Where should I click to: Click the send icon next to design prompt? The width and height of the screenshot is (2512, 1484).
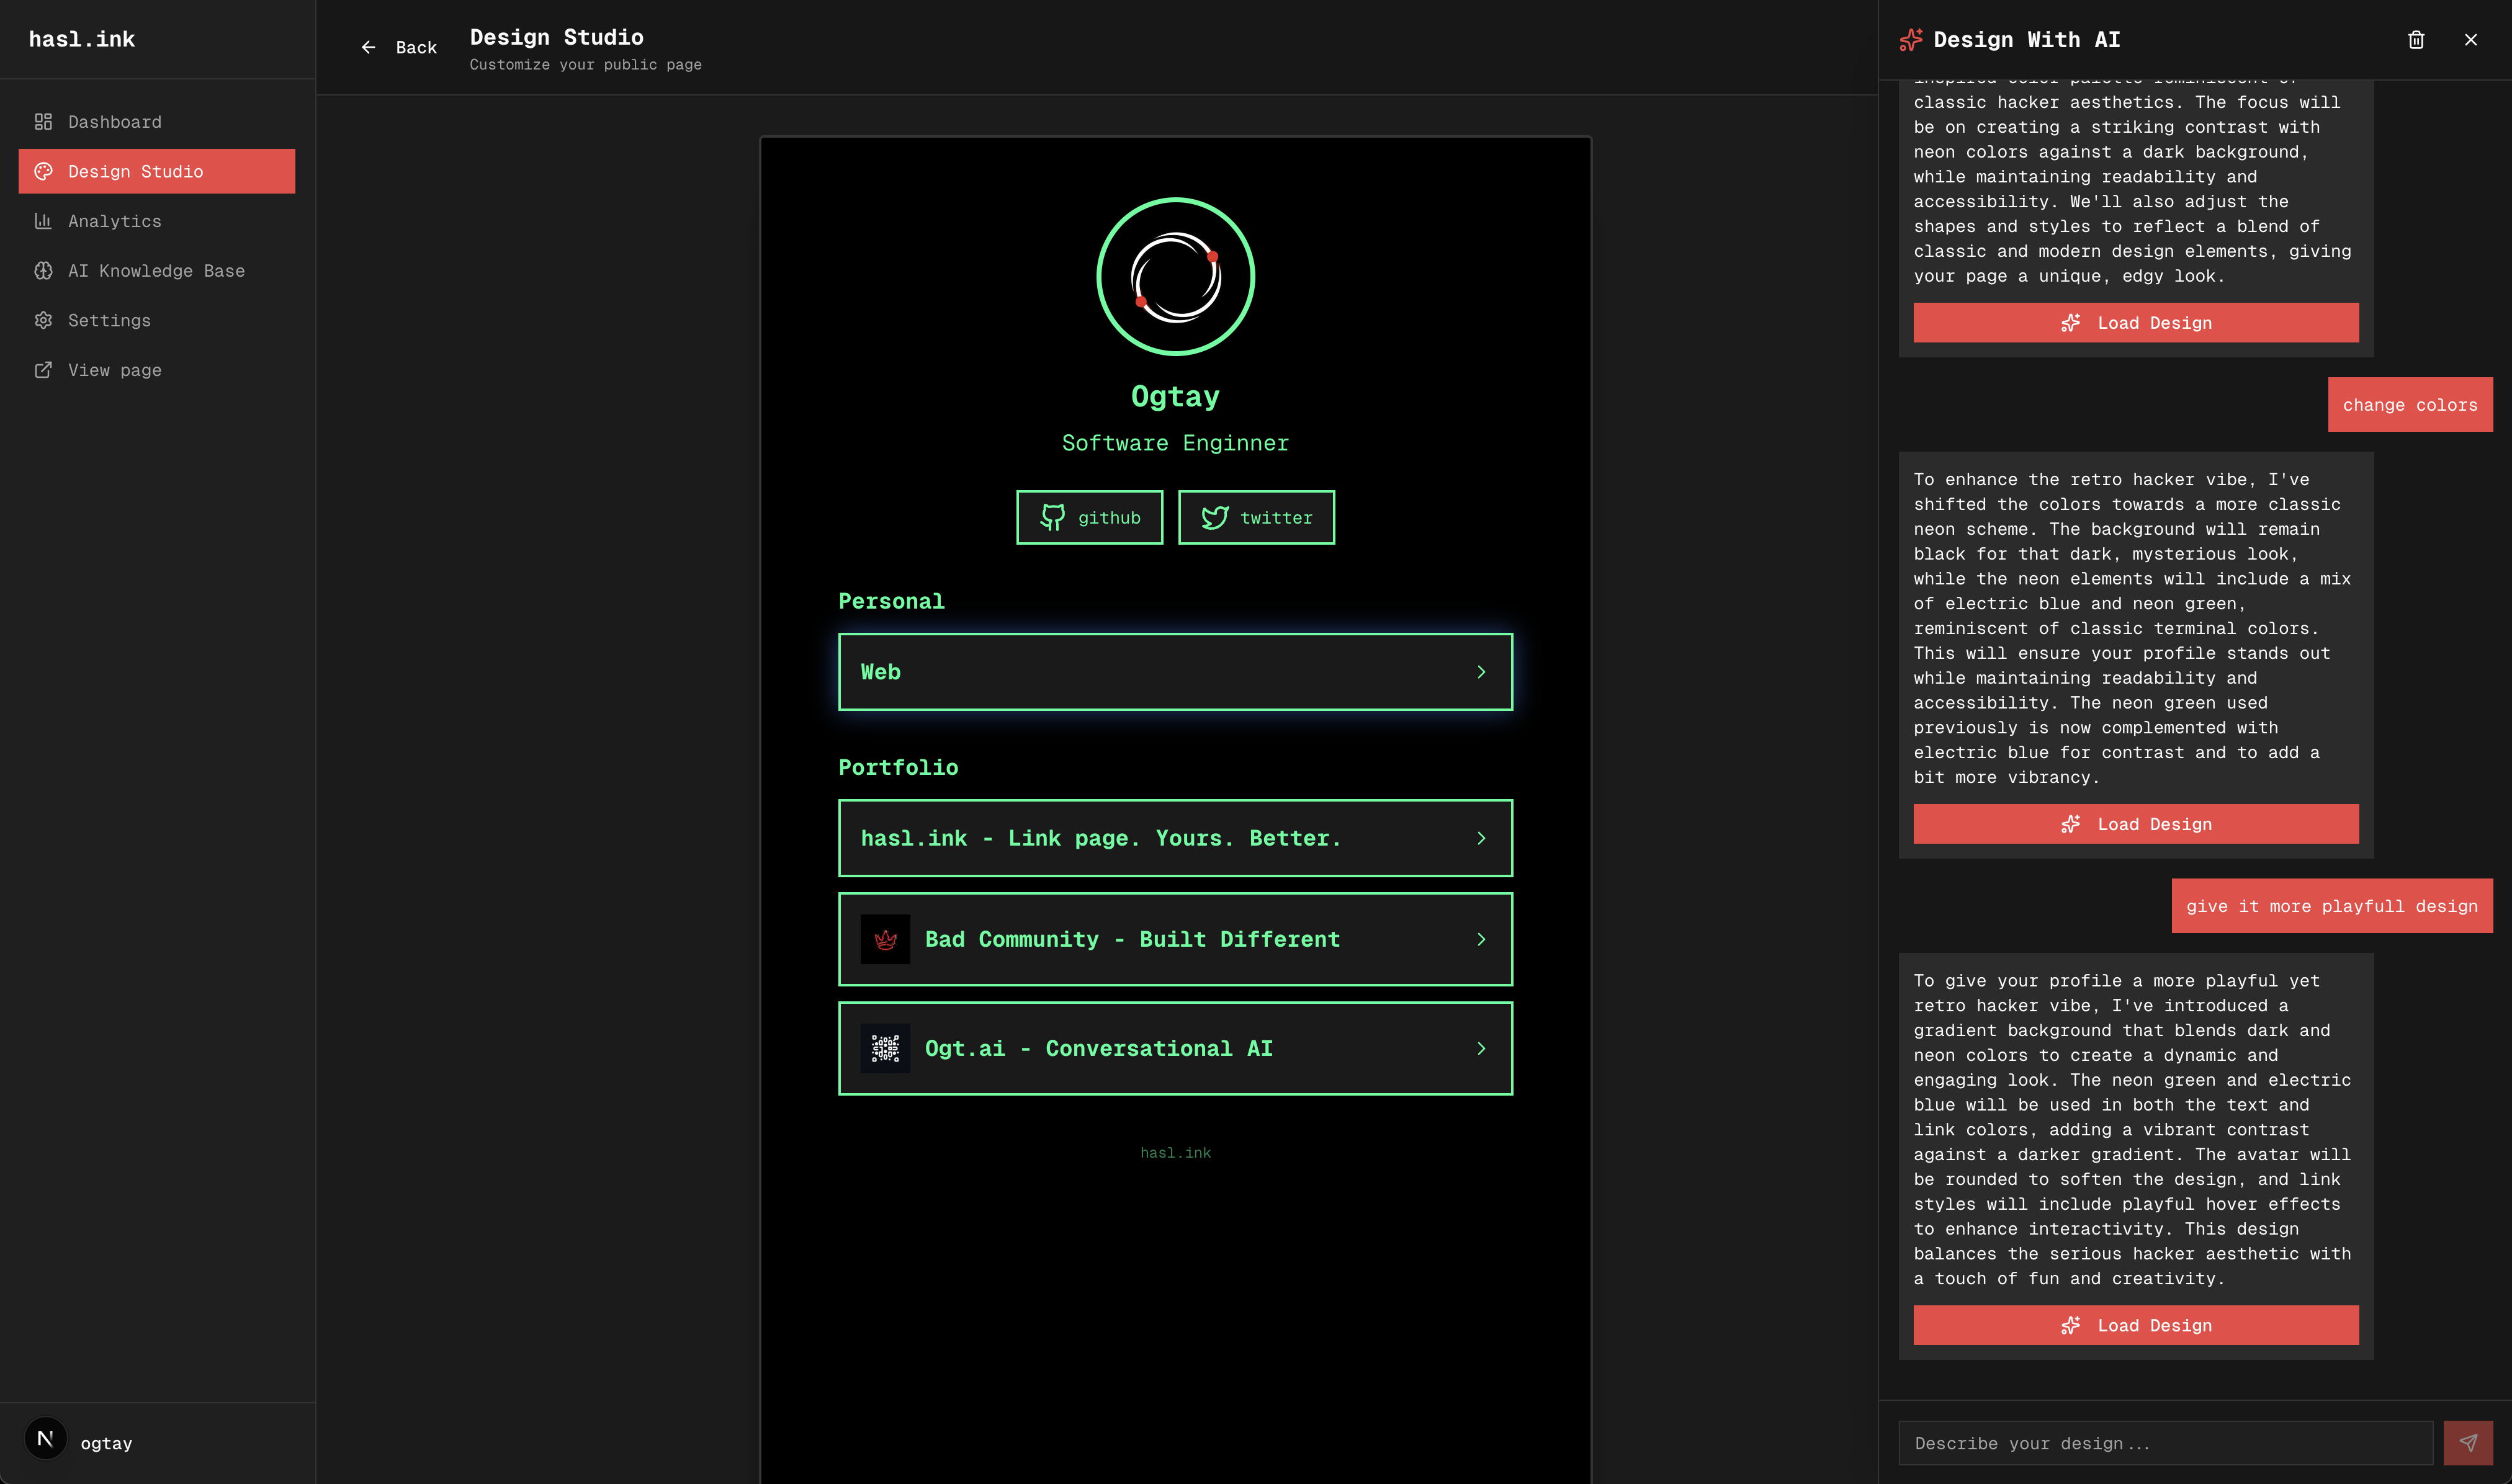point(2469,1443)
